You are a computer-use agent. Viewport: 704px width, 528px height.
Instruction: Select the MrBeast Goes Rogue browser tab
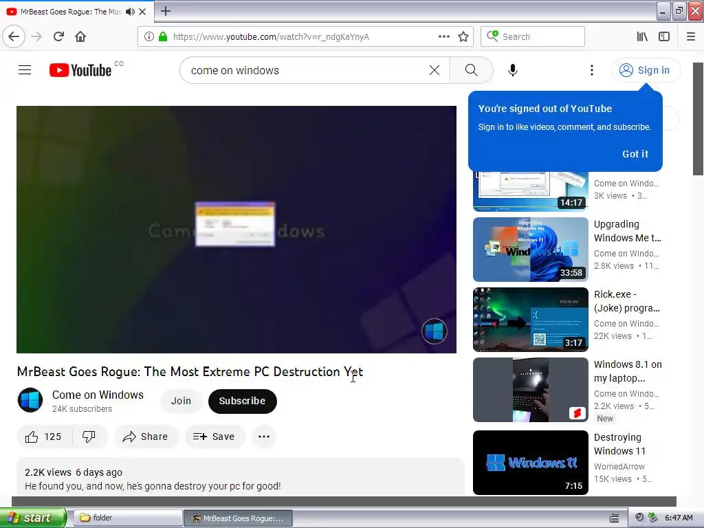(76, 12)
